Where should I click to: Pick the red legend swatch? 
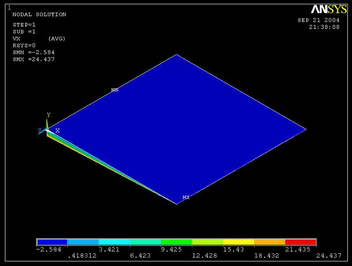(x=301, y=242)
